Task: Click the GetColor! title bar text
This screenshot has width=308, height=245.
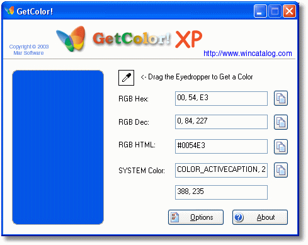Action: click(35, 11)
